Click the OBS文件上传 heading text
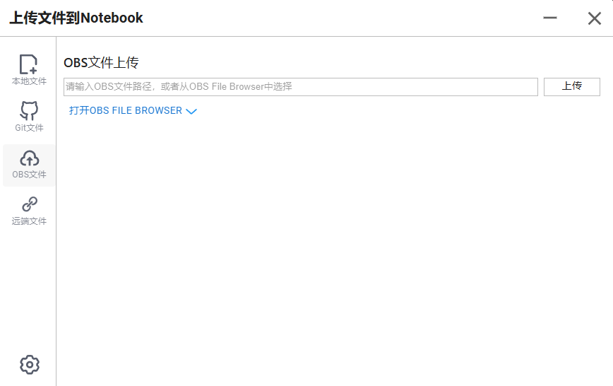Screen dimensions: 613x386 [x=101, y=63]
